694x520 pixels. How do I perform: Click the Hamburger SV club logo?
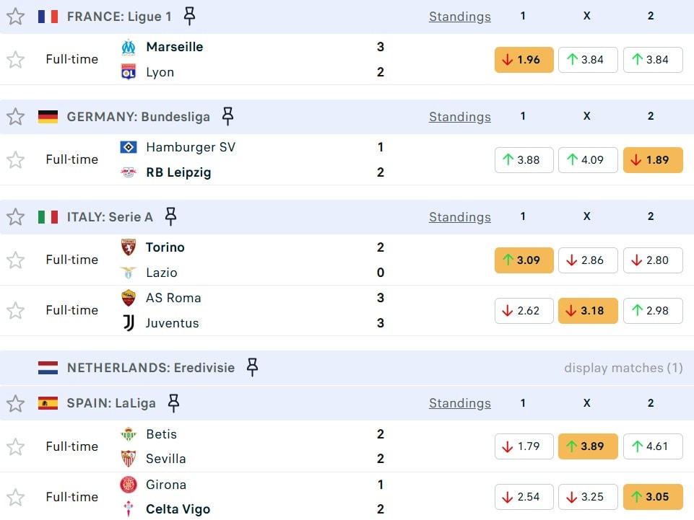coord(129,147)
